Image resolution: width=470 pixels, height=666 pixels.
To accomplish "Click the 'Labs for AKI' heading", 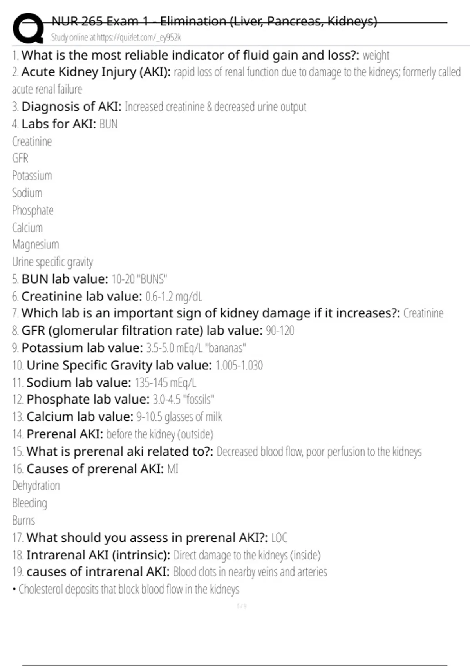I will (59, 124).
